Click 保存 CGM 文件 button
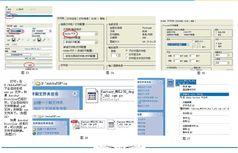The width and height of the screenshot is (238, 153). [29, 58]
